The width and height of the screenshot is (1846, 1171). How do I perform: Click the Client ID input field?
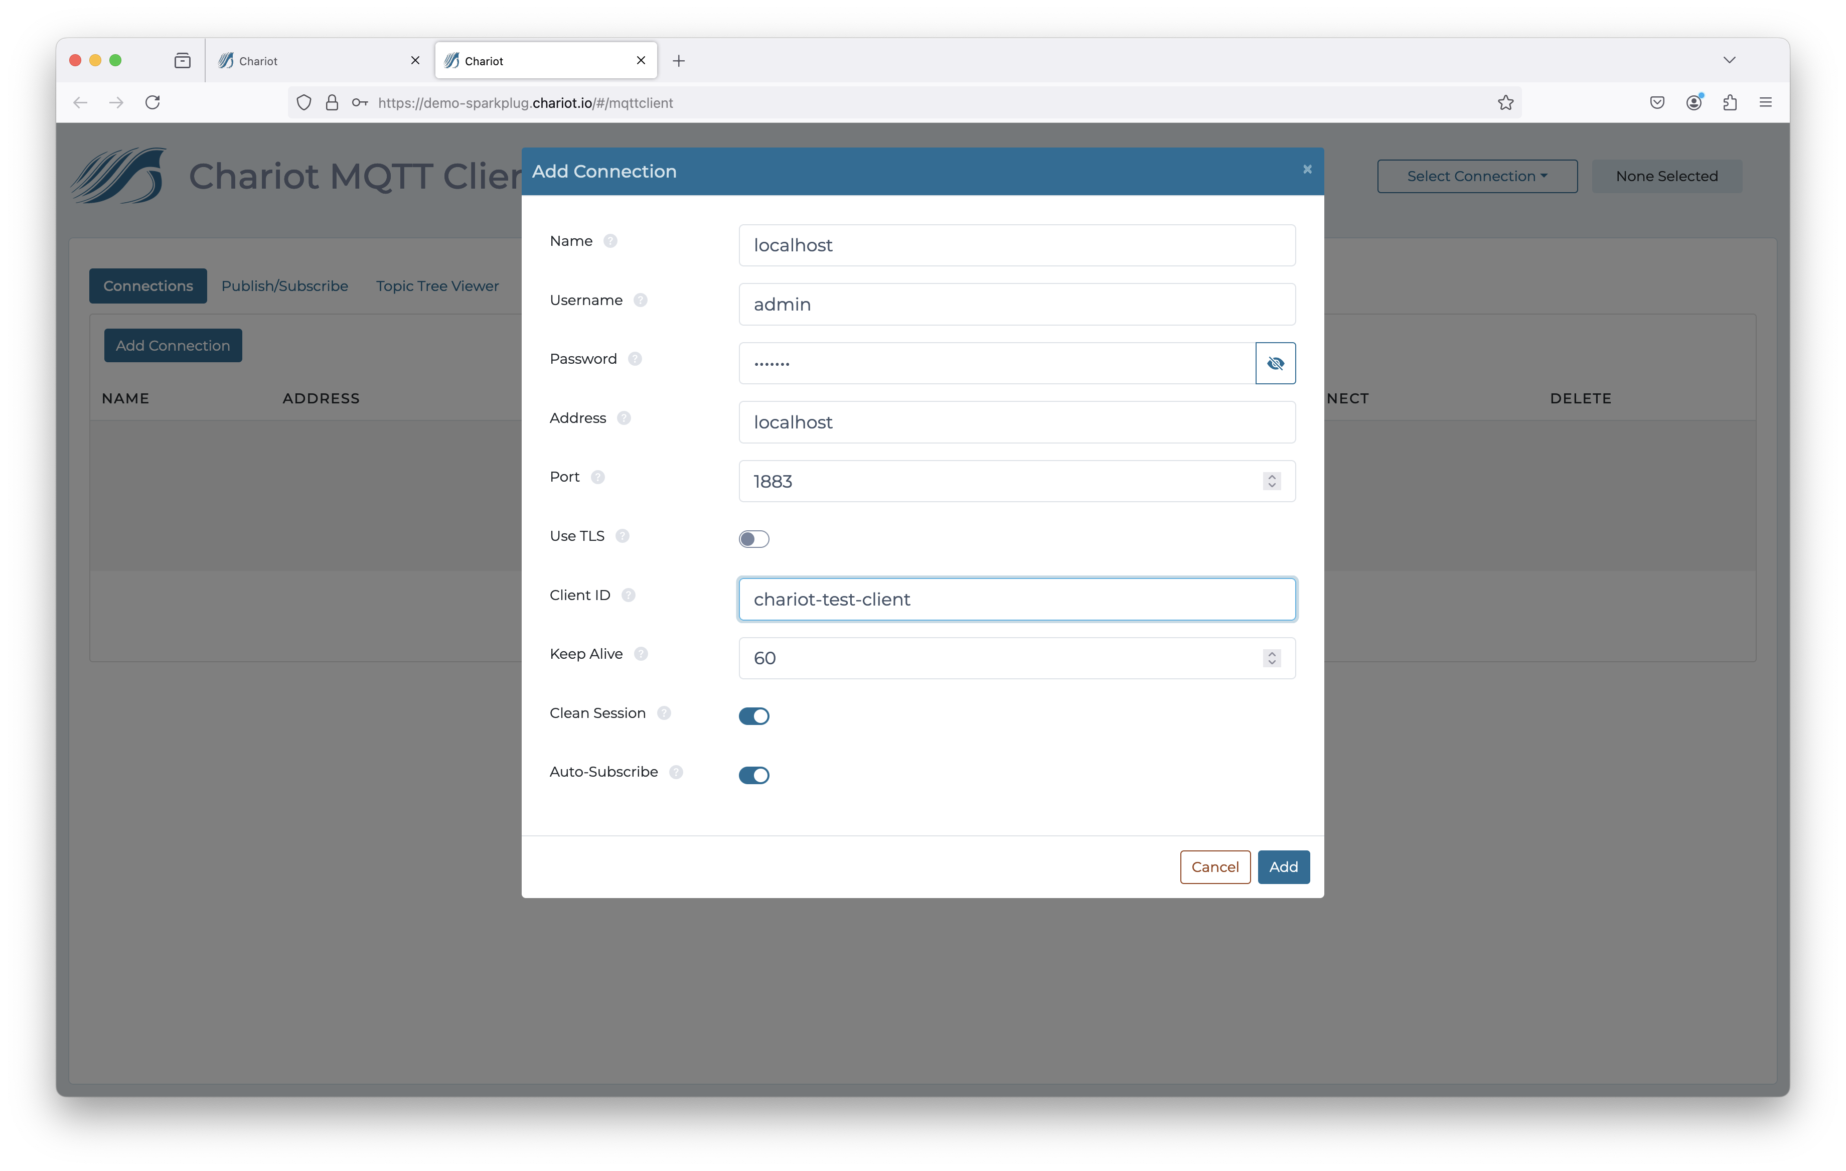tap(1016, 599)
